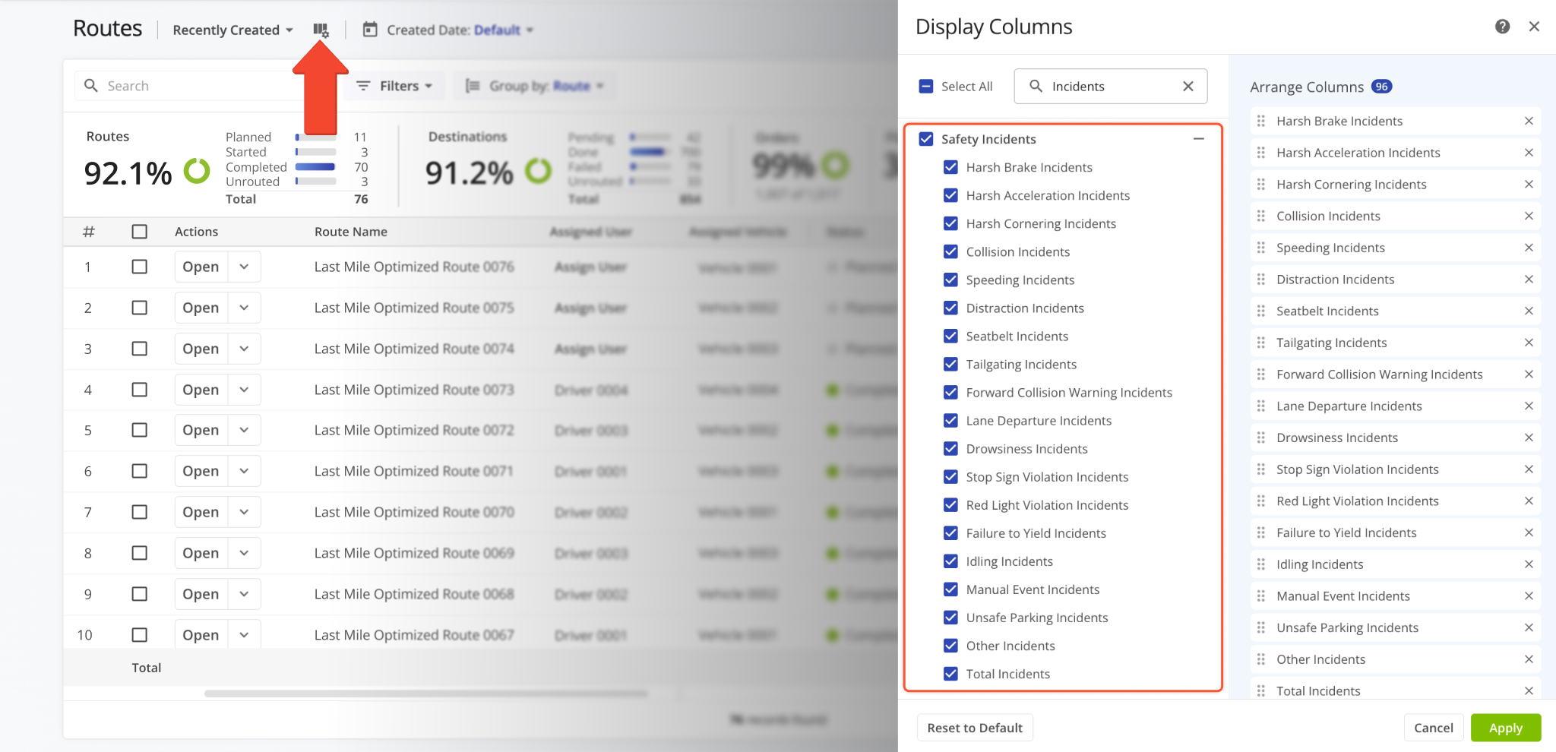Expand Open actions arrow for Route 0076

(244, 267)
